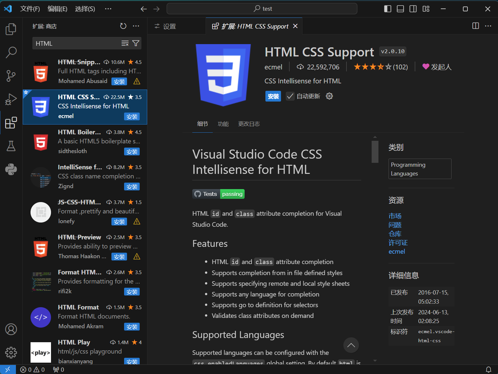Switch to the 更改日志 tab
Image resolution: width=498 pixels, height=374 pixels.
(x=249, y=124)
